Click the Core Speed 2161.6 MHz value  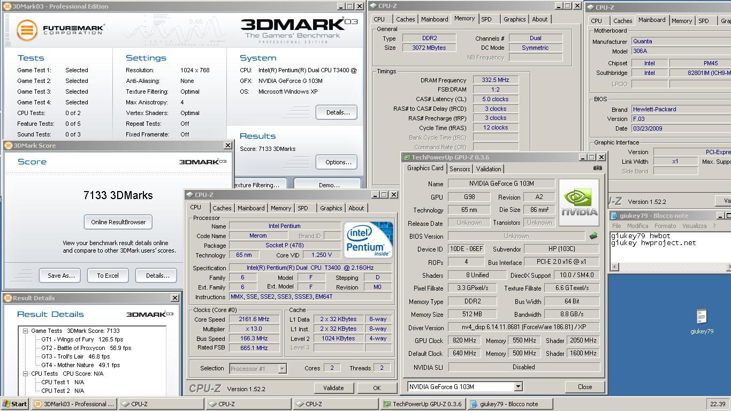click(x=254, y=319)
